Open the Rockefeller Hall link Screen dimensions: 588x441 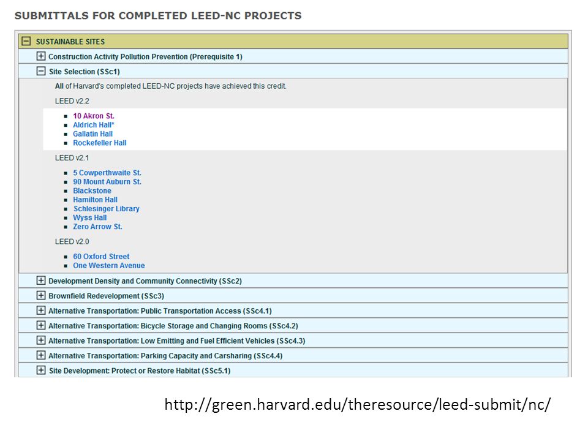(x=100, y=143)
